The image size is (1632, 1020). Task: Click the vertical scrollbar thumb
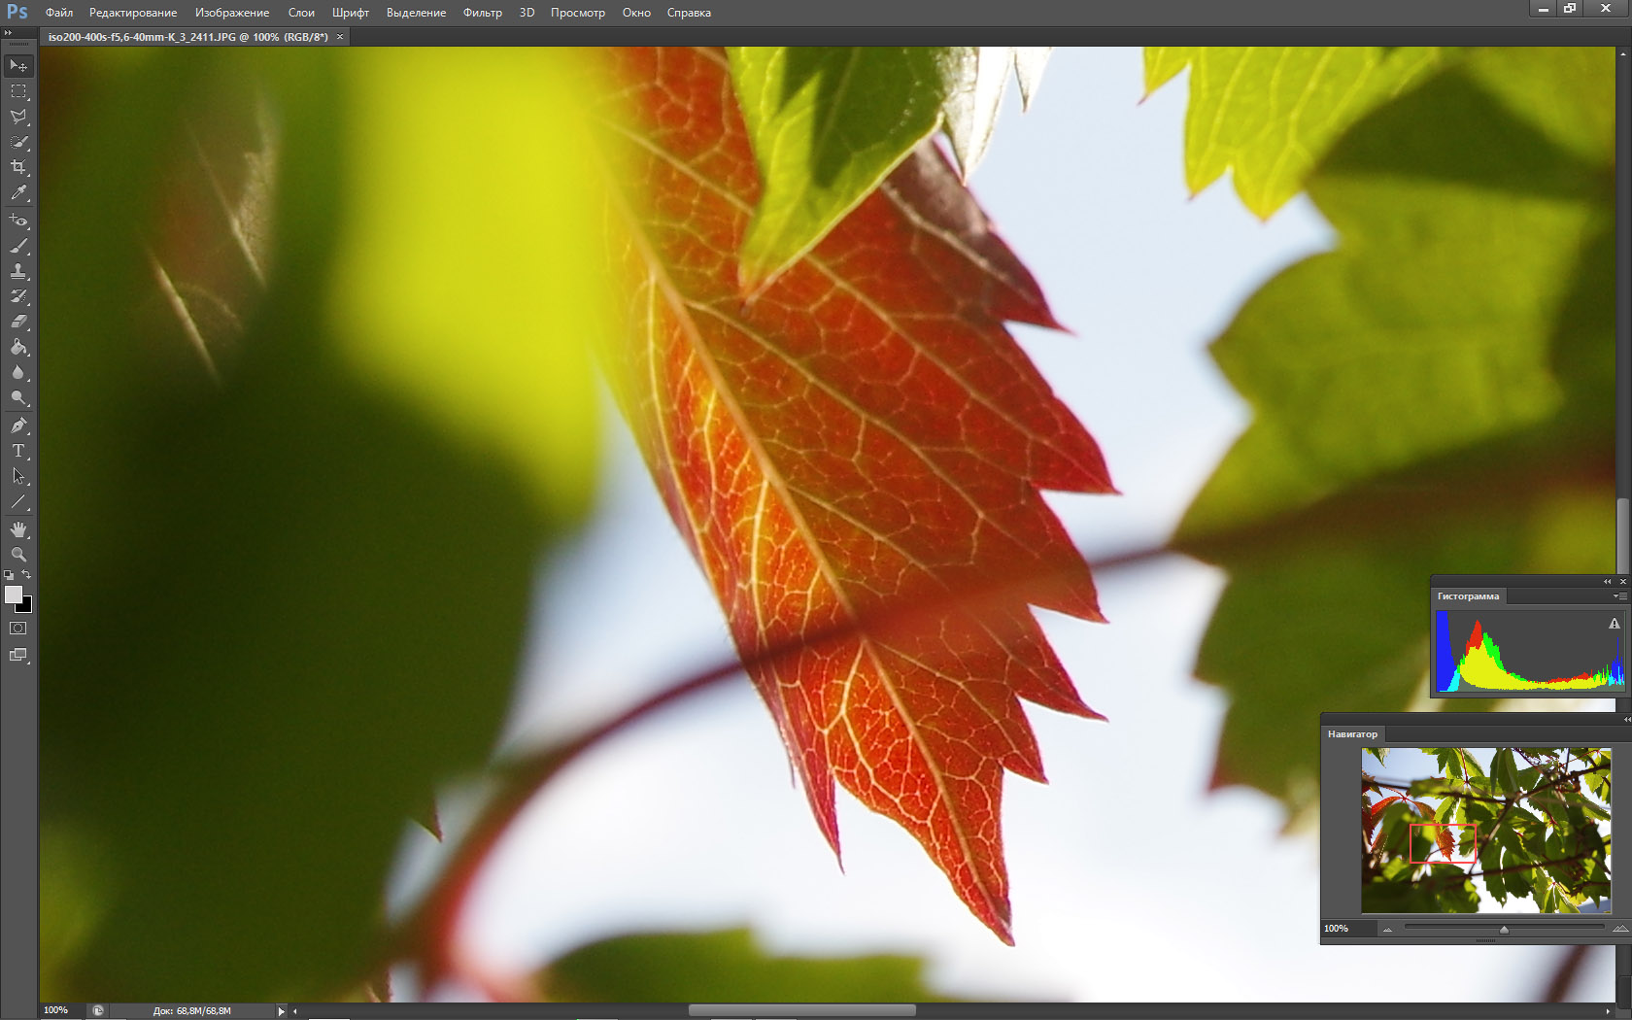(1622, 536)
